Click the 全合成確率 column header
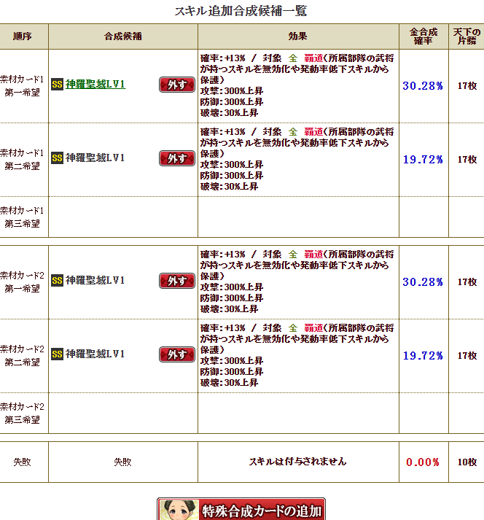This screenshot has height=520, width=484. (x=423, y=36)
